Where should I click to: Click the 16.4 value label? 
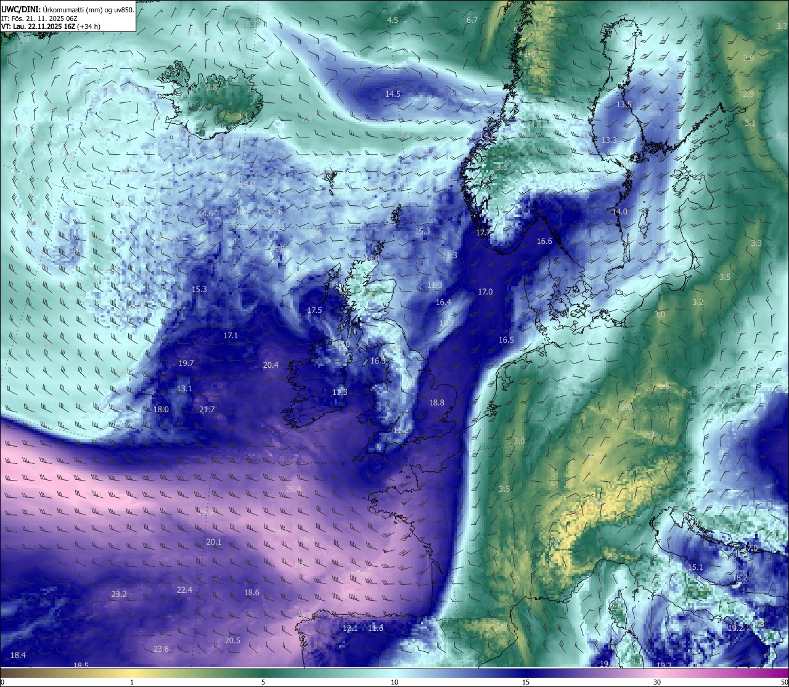pos(443,303)
